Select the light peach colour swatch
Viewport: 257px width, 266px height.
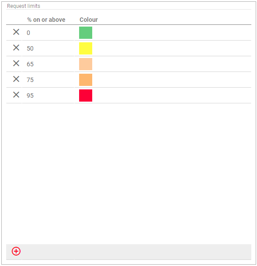pyautogui.click(x=86, y=64)
